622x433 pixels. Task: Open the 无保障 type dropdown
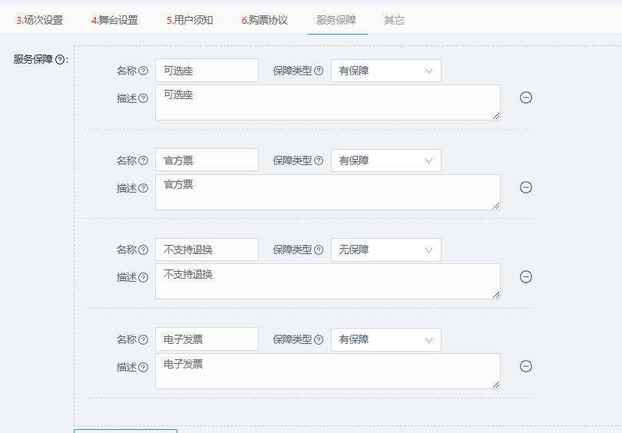386,250
